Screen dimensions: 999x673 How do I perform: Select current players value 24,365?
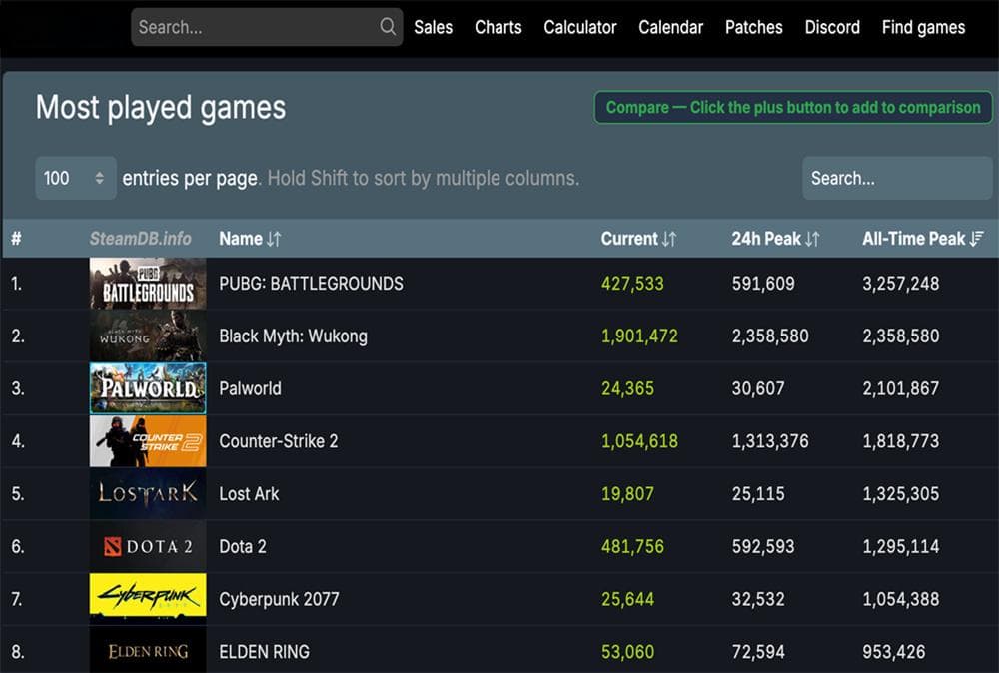click(627, 388)
